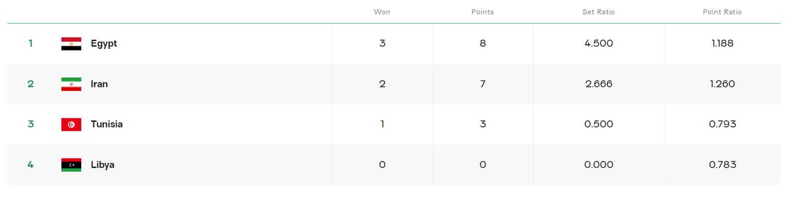Click Tunisia's set ratio 0.500

point(598,124)
